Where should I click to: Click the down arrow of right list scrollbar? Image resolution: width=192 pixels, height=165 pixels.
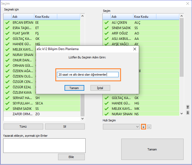pyautogui.click(x=181, y=114)
